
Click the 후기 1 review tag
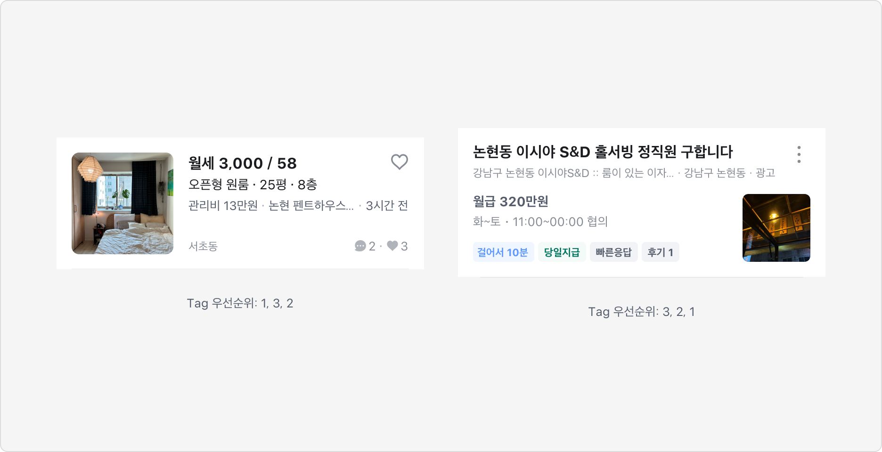660,252
